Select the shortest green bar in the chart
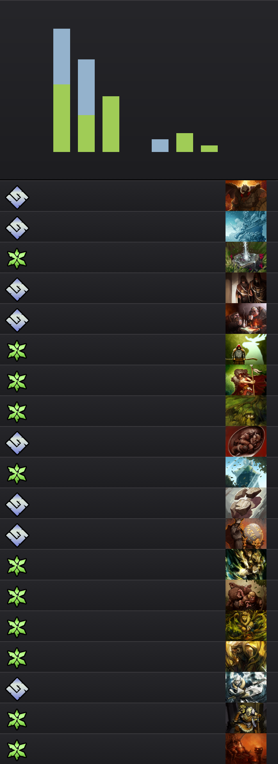Screen dimensions: 278x764 pos(209,149)
